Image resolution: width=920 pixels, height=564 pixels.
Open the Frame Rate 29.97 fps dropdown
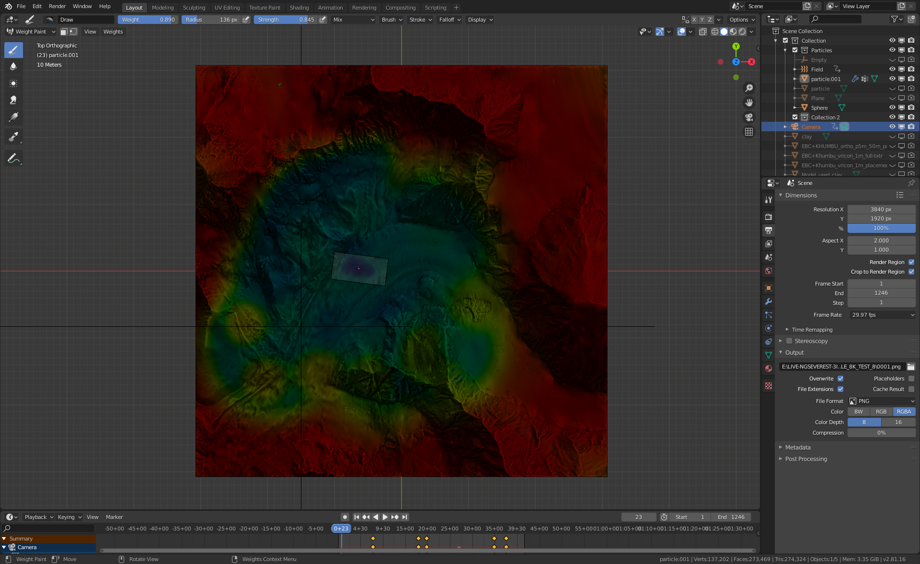click(x=882, y=315)
